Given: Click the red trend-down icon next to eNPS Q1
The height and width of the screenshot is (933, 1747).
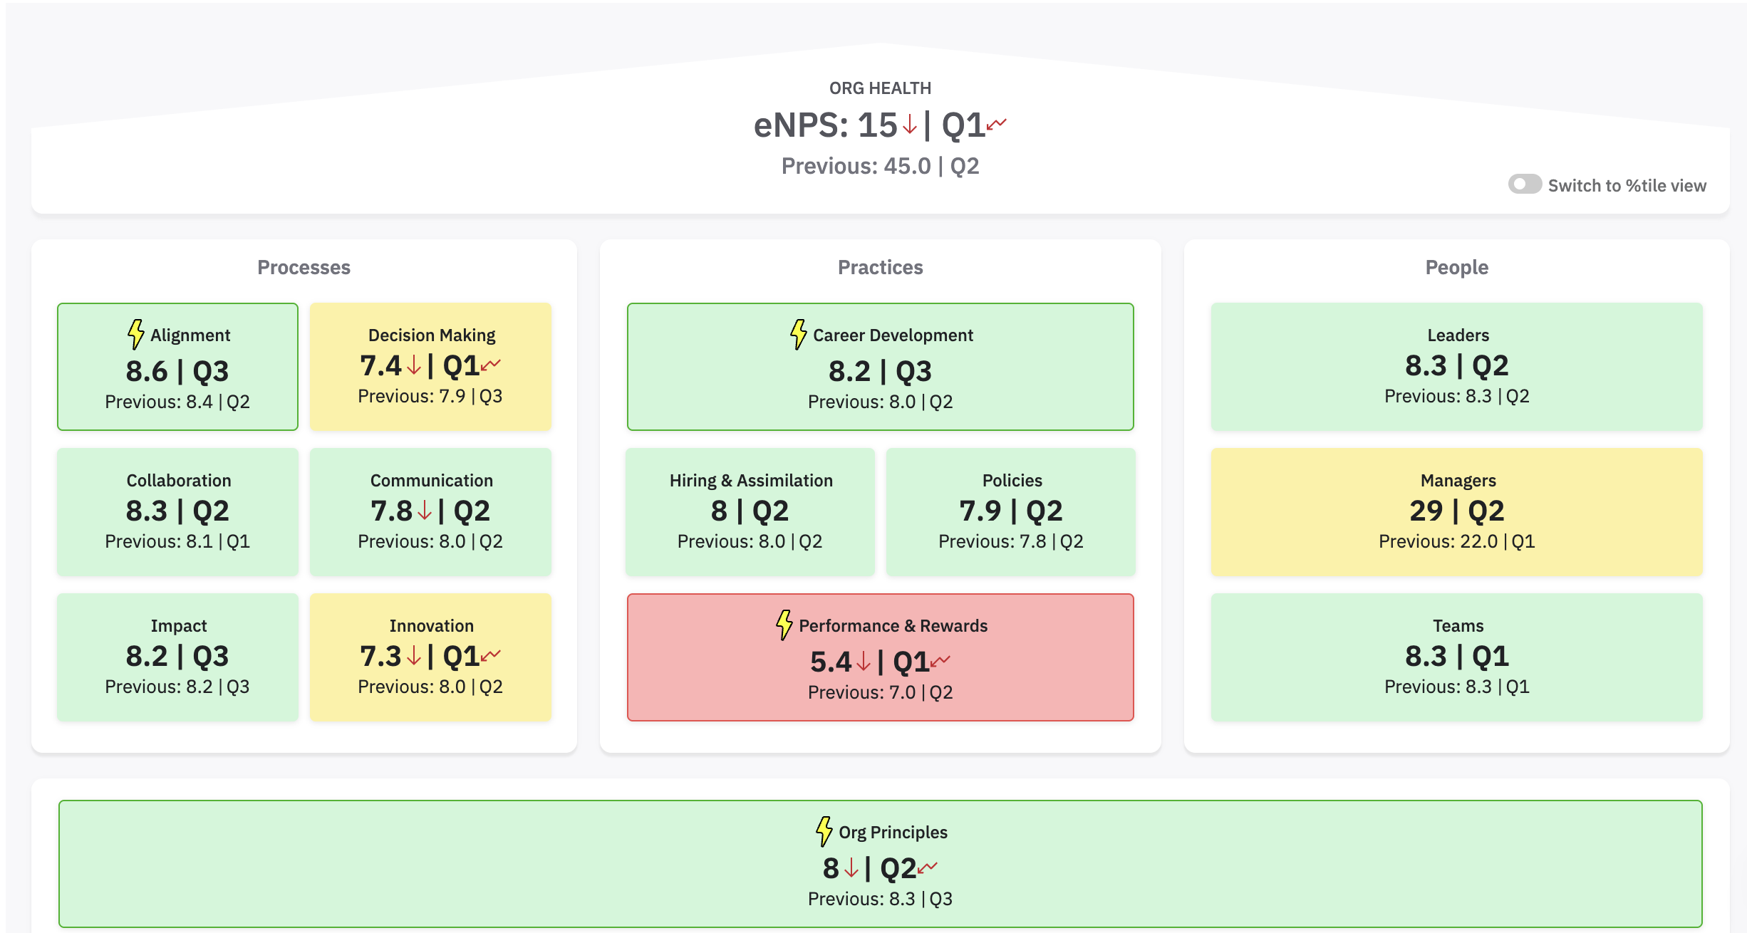Looking at the screenshot, I should [997, 124].
